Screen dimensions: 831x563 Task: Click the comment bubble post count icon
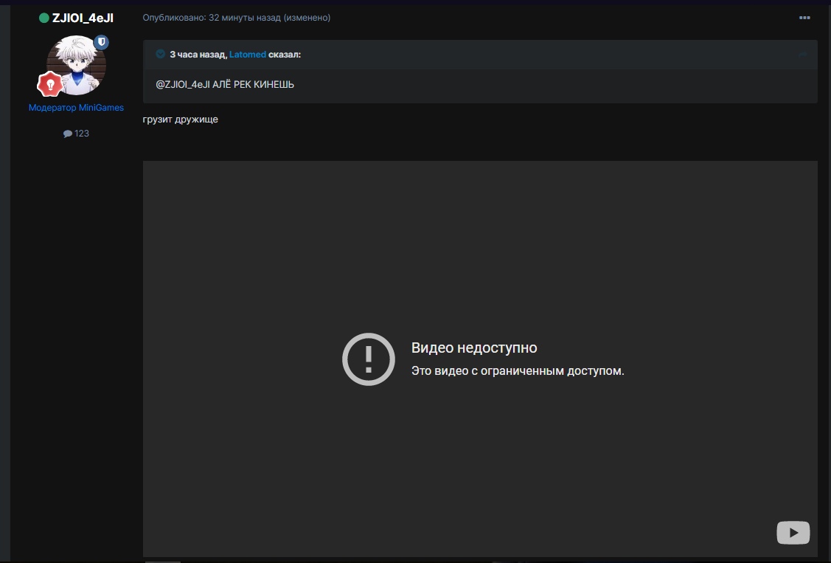pos(67,134)
